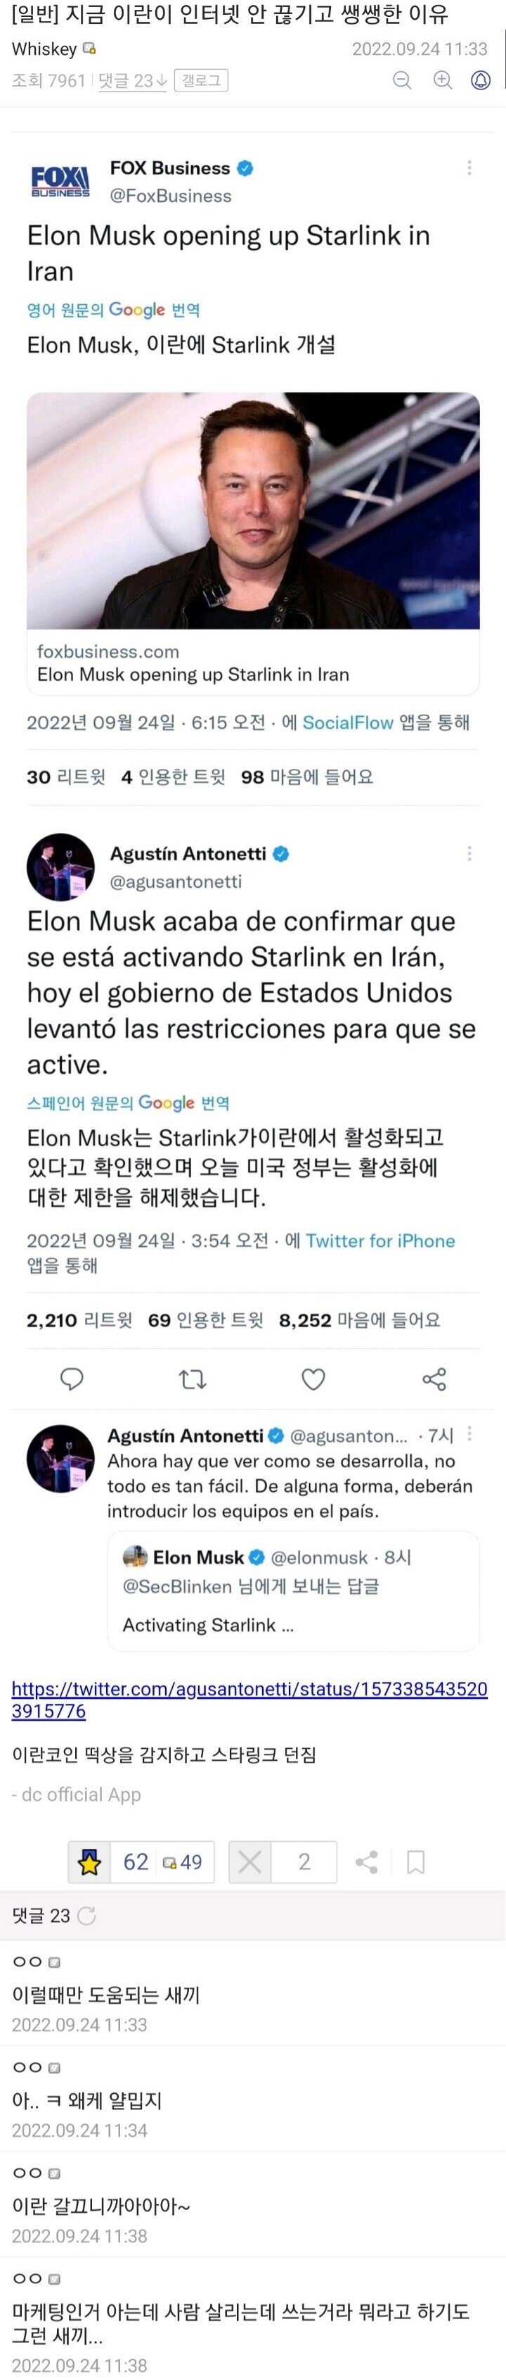Image resolution: width=506 pixels, height=2379 pixels.
Task: Tap the zoom out magnifier icon
Action: [x=402, y=80]
